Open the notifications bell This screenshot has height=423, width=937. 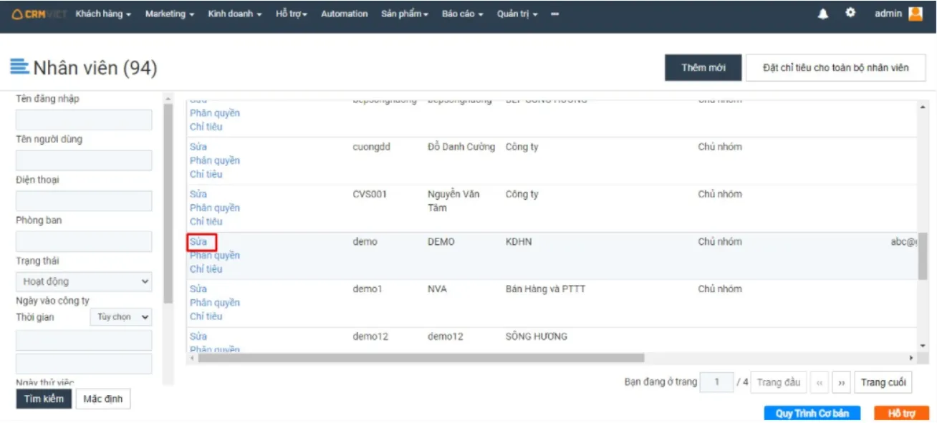pyautogui.click(x=823, y=14)
